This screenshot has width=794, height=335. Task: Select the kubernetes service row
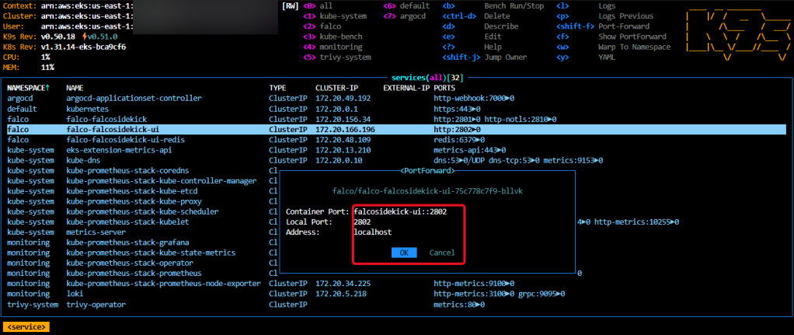tap(396, 109)
